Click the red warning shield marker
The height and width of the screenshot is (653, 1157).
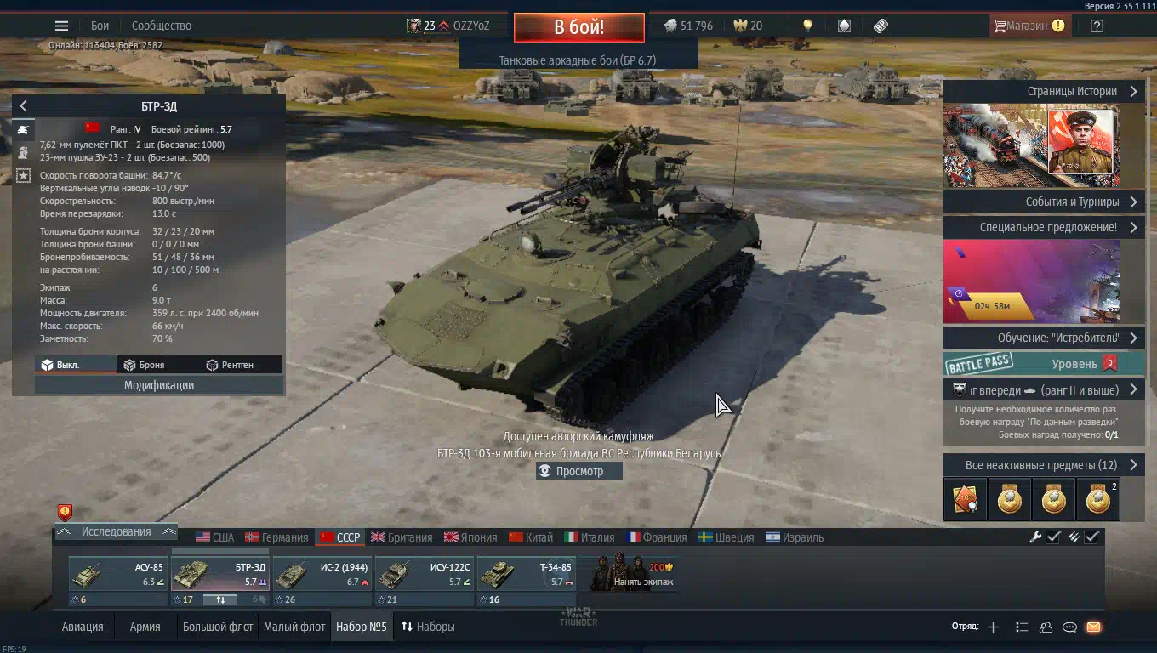point(65,512)
